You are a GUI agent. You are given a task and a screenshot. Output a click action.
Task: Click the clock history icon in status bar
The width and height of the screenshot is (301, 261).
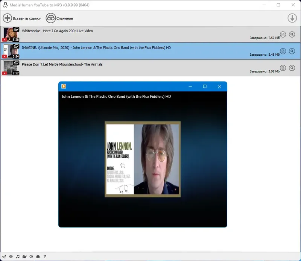pos(31,256)
